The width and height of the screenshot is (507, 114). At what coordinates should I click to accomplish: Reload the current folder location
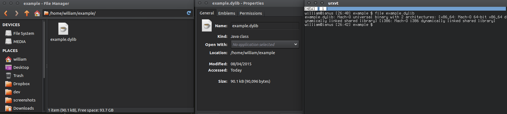tap(189, 13)
